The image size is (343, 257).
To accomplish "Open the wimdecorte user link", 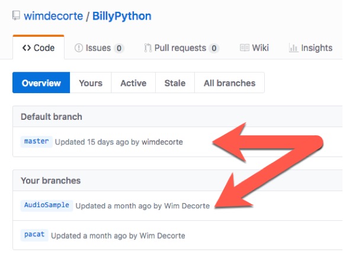I will [53, 16].
